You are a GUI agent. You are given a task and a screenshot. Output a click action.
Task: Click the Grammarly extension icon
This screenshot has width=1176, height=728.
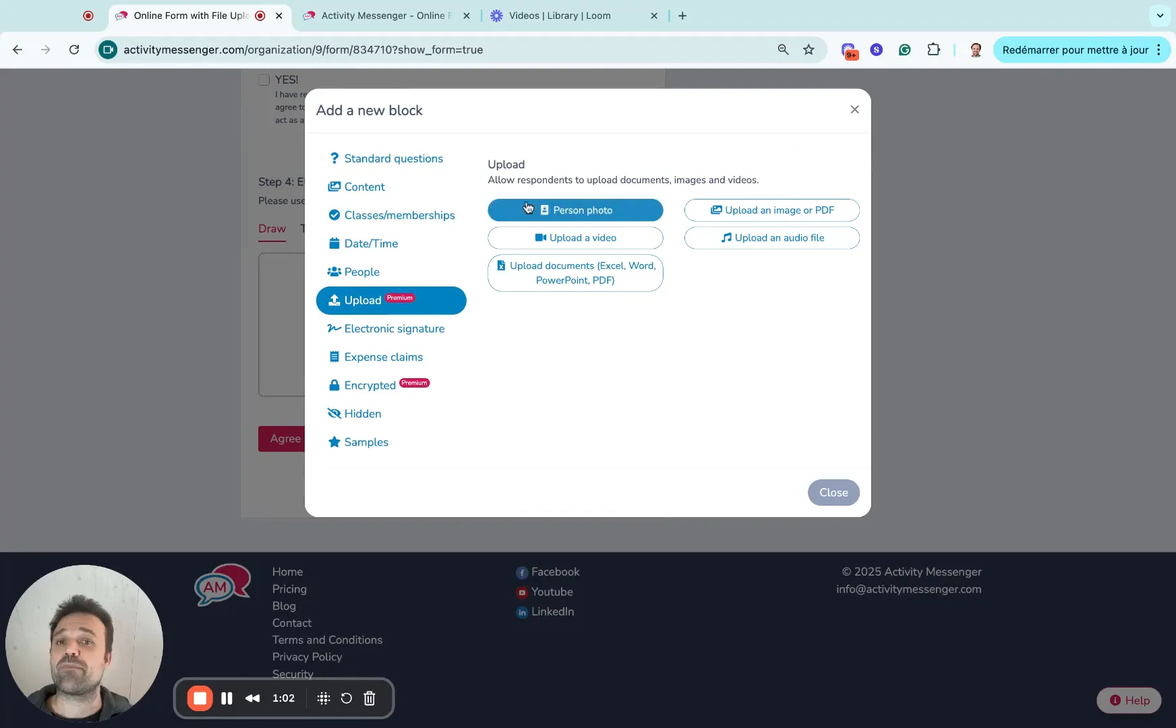905,50
